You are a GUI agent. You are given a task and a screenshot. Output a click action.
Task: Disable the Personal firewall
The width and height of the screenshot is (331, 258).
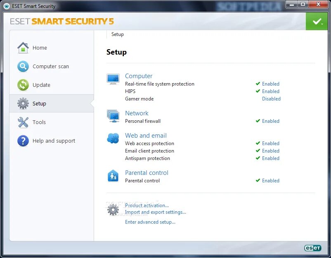coord(271,121)
